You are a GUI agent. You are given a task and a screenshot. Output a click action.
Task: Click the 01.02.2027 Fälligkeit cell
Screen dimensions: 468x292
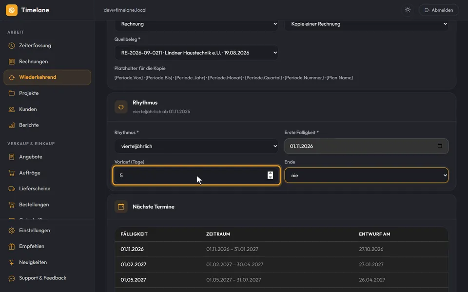click(x=134, y=265)
